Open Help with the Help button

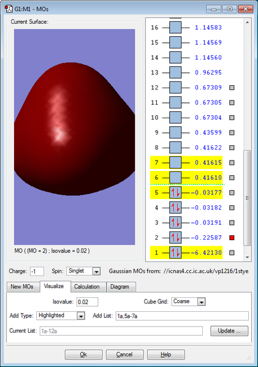tap(165, 355)
